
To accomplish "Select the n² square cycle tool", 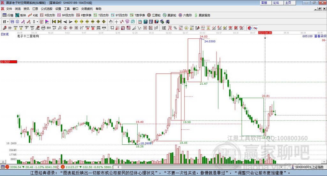I will [x=54, y=28].
